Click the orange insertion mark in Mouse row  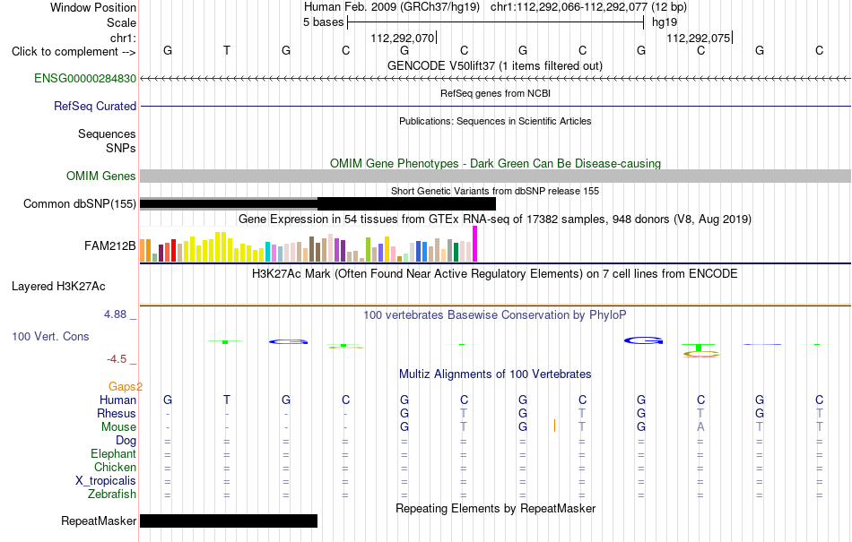click(554, 426)
